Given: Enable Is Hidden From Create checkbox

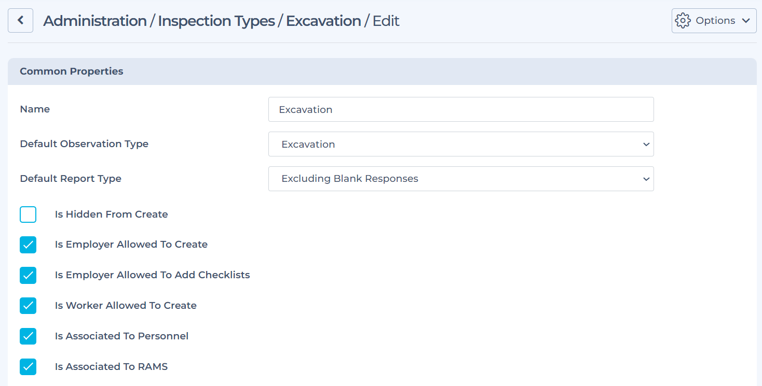Looking at the screenshot, I should [x=28, y=215].
